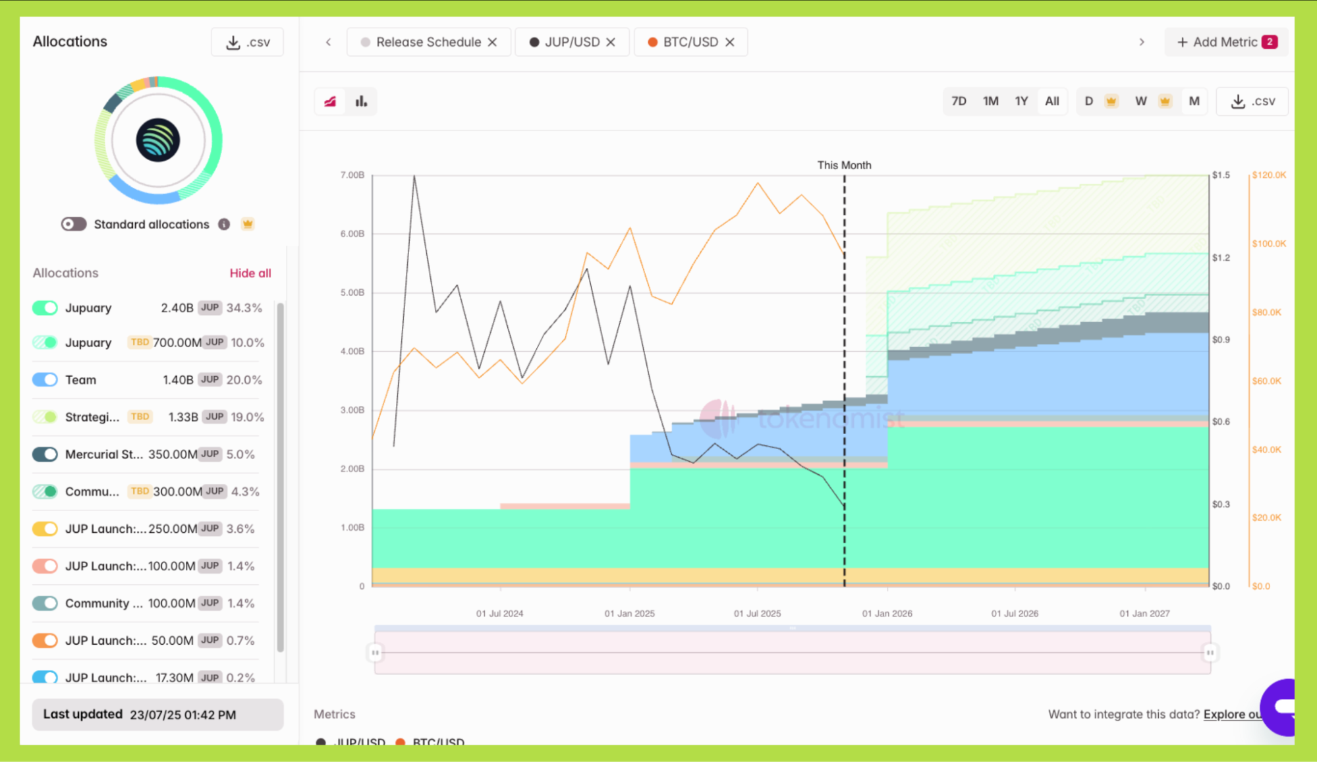Download allocations csv file

(248, 42)
